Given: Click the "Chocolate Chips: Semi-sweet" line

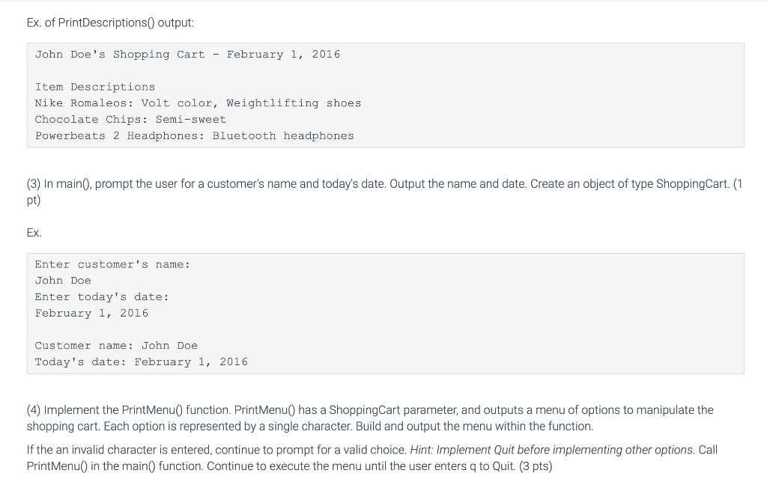Looking at the screenshot, I should click(130, 120).
